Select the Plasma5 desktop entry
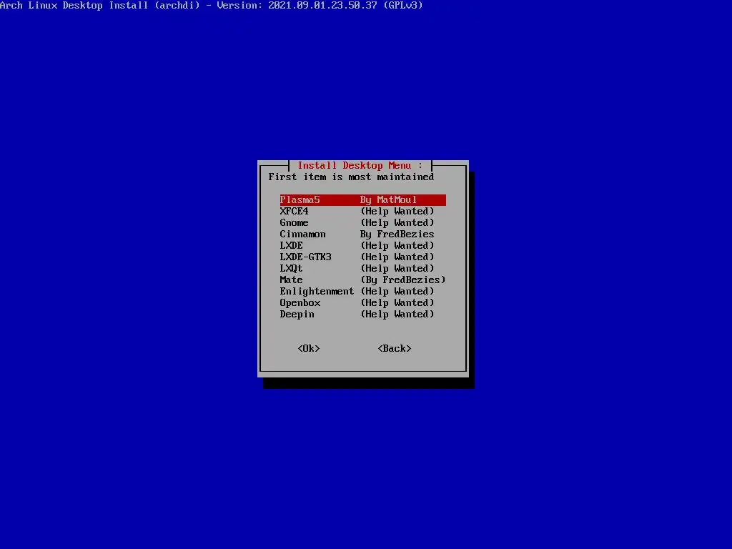The image size is (732, 549). 362,200
